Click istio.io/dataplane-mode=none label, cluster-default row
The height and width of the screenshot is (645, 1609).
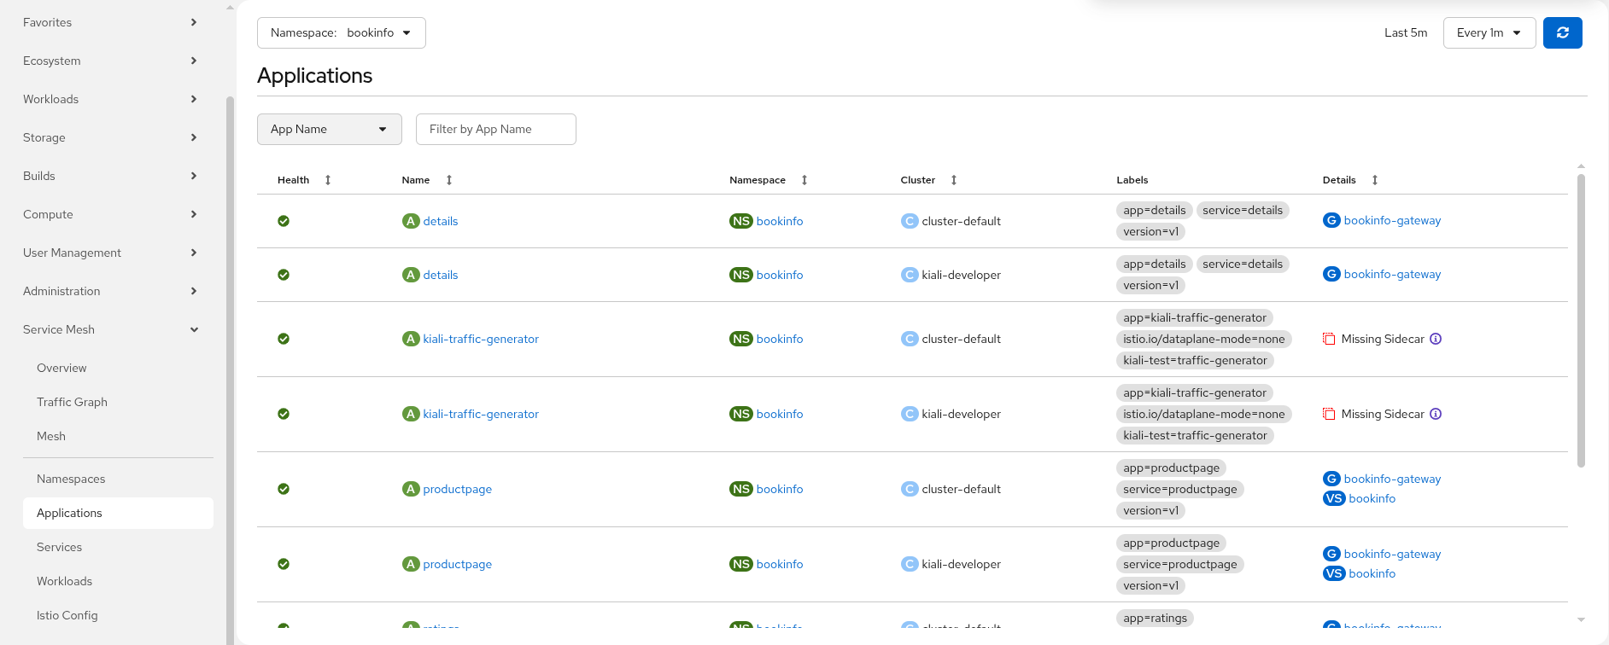[1204, 339]
